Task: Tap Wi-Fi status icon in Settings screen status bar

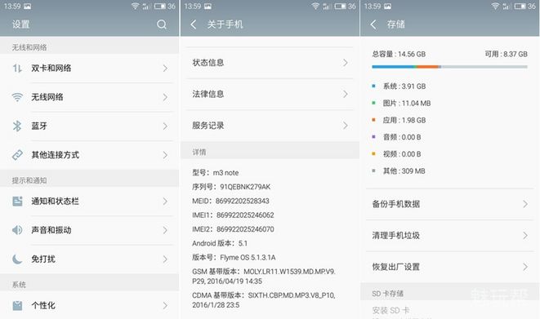Action: pyautogui.click(x=136, y=6)
